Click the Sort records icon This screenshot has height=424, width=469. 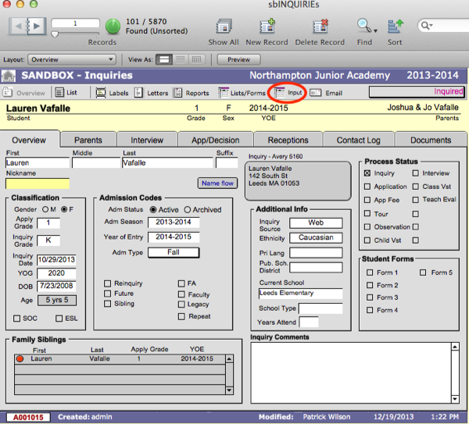click(395, 27)
